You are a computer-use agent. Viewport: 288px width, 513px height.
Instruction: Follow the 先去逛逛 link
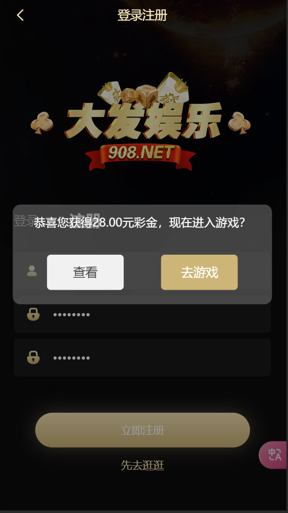(x=142, y=465)
